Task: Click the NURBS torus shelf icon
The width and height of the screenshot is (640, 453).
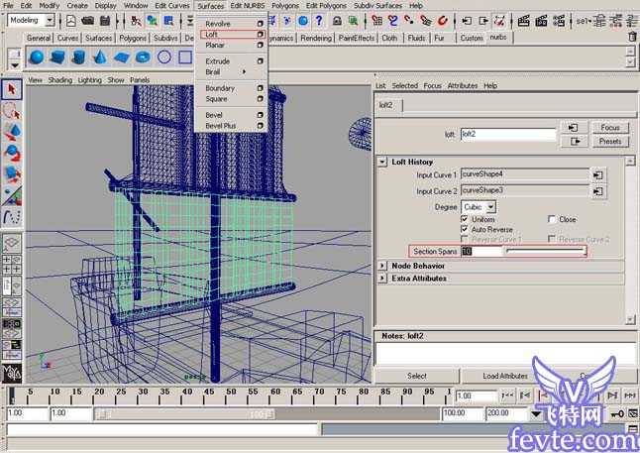Action: point(143,57)
